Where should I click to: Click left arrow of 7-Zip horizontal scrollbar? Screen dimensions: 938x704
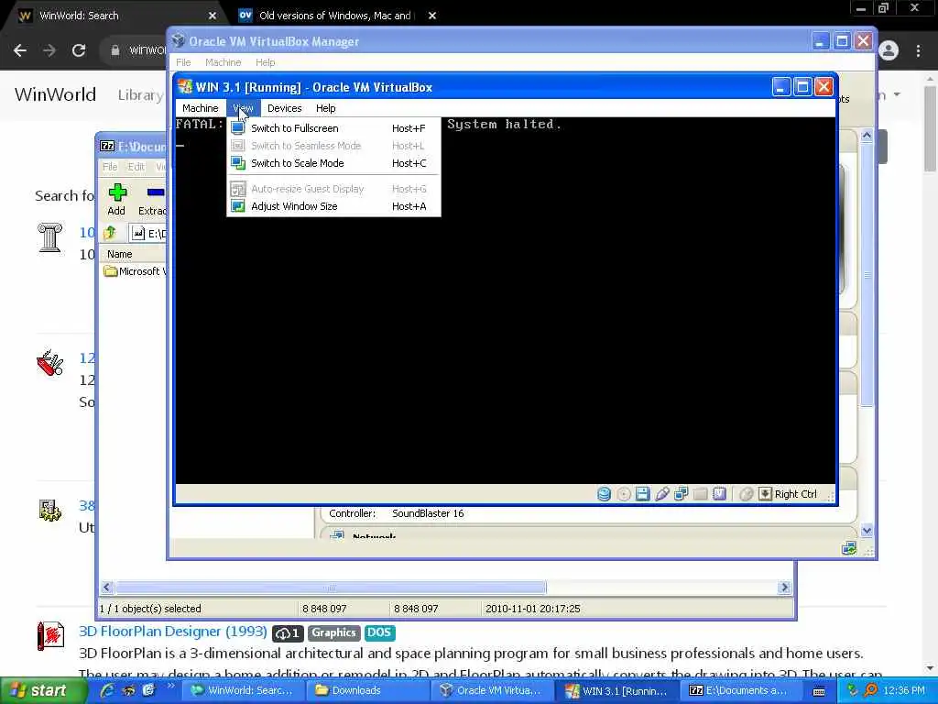(x=106, y=588)
